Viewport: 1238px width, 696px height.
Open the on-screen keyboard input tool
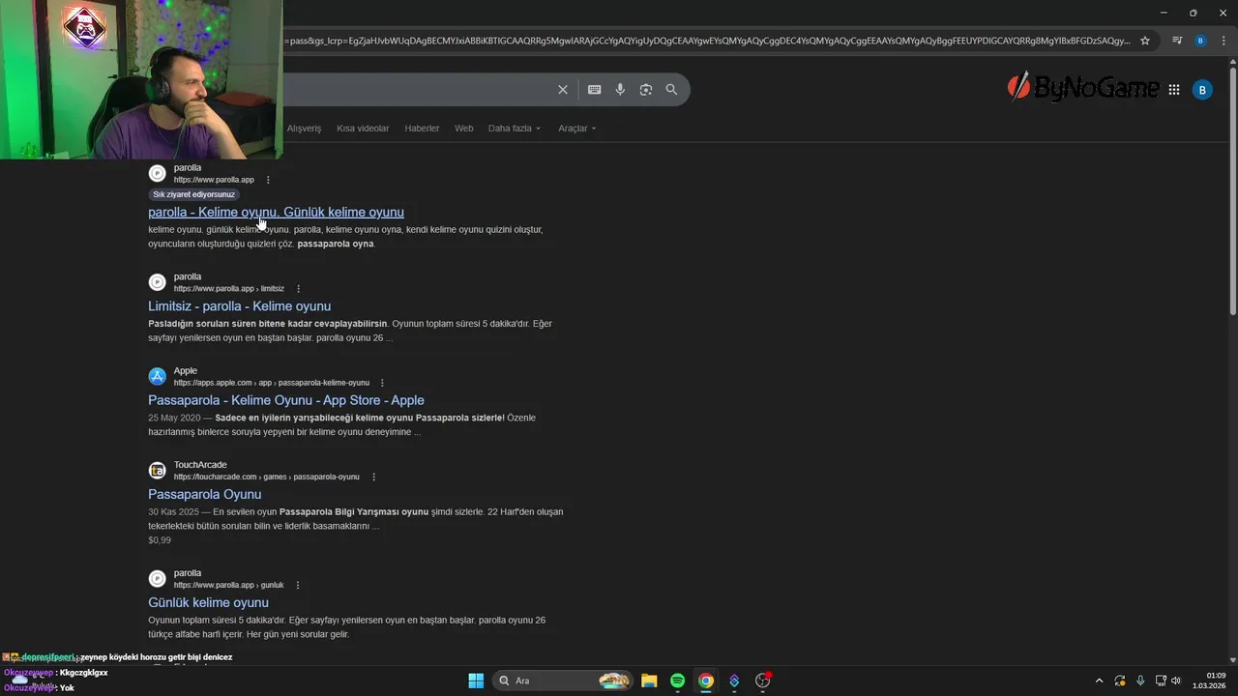coord(595,90)
